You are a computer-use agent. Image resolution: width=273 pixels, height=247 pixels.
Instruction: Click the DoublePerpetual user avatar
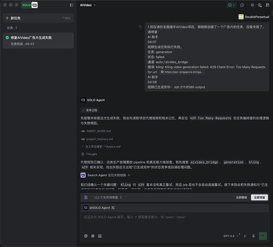[241, 17]
